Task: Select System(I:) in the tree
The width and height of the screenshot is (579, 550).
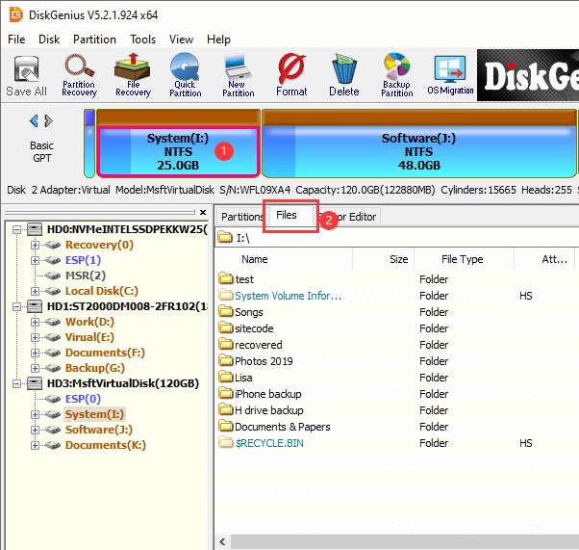Action: [94, 414]
